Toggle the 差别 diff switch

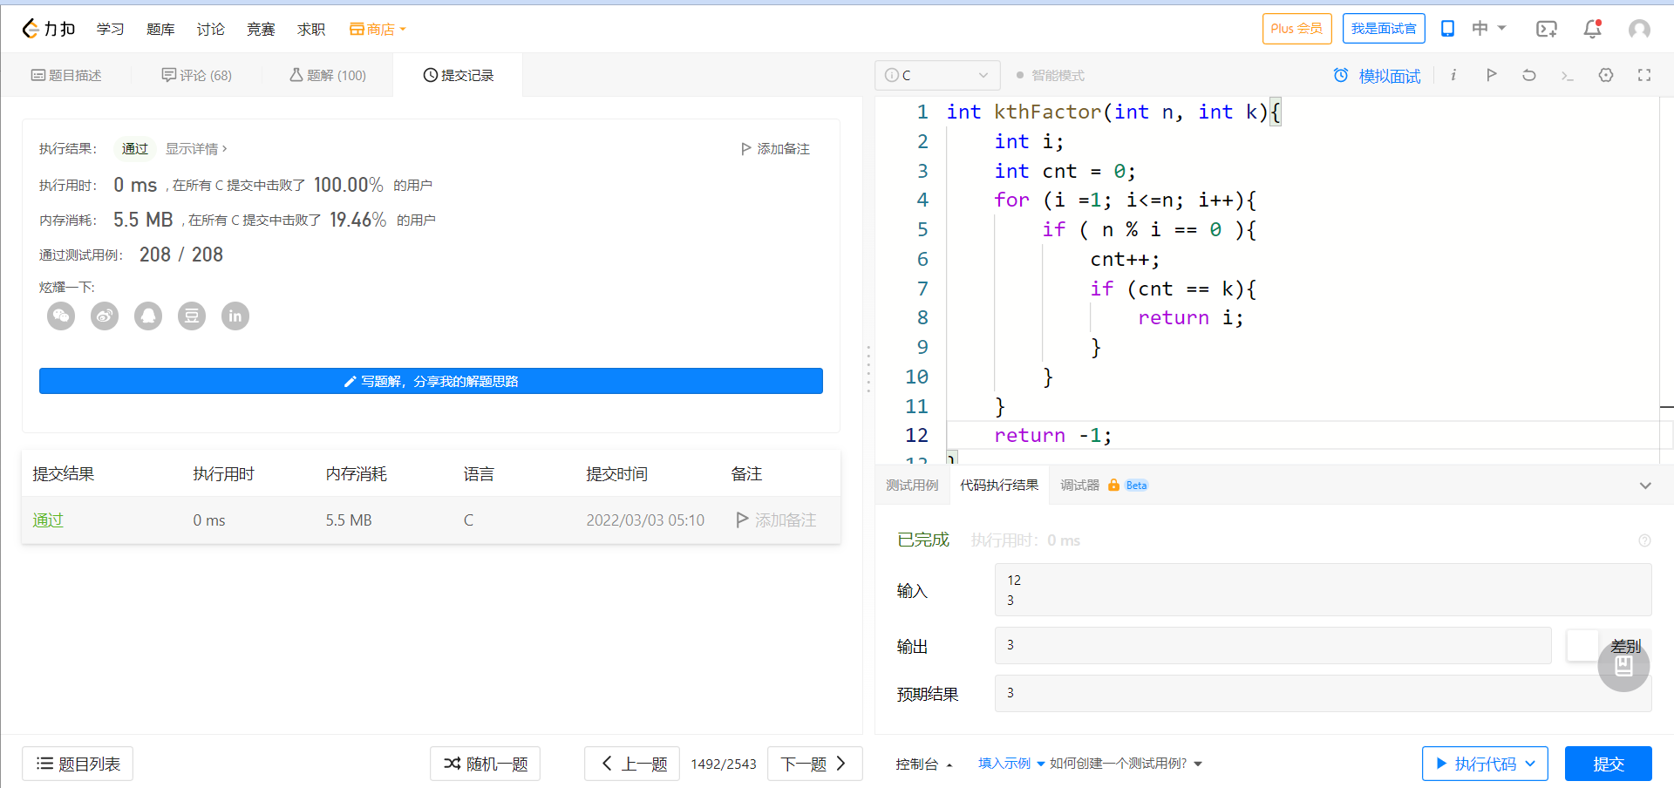click(x=1582, y=646)
